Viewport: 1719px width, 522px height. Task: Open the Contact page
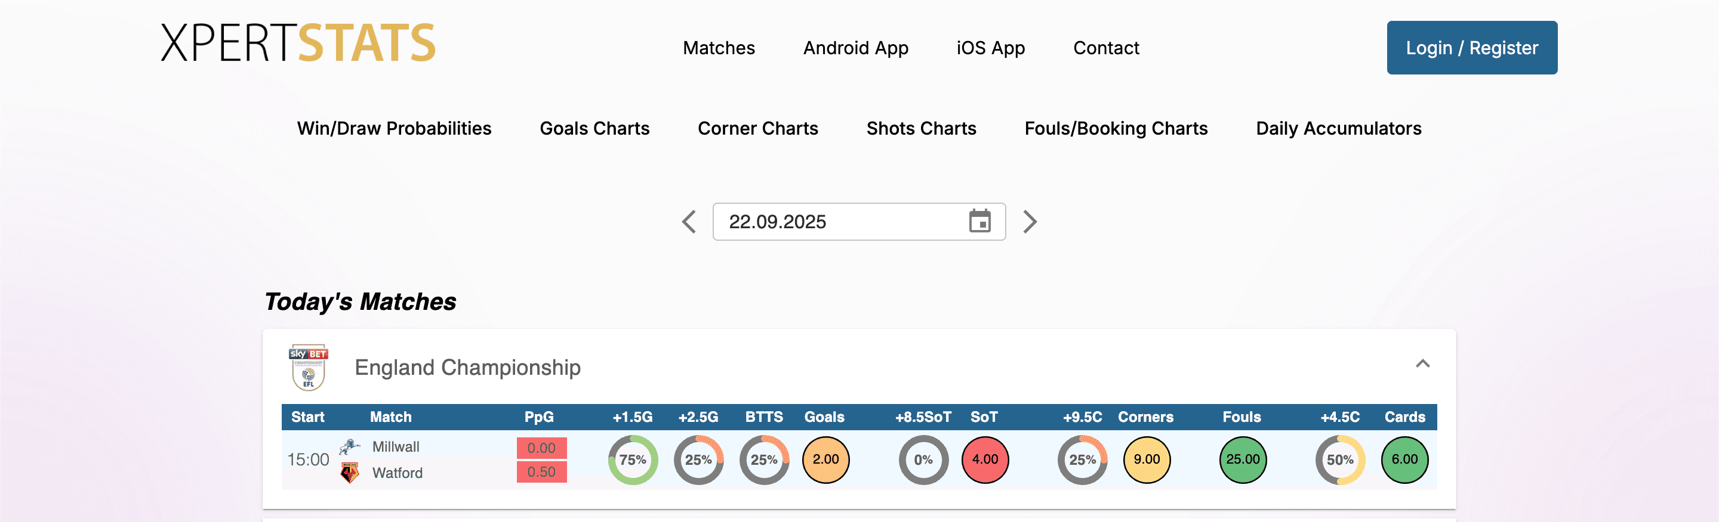click(1106, 47)
